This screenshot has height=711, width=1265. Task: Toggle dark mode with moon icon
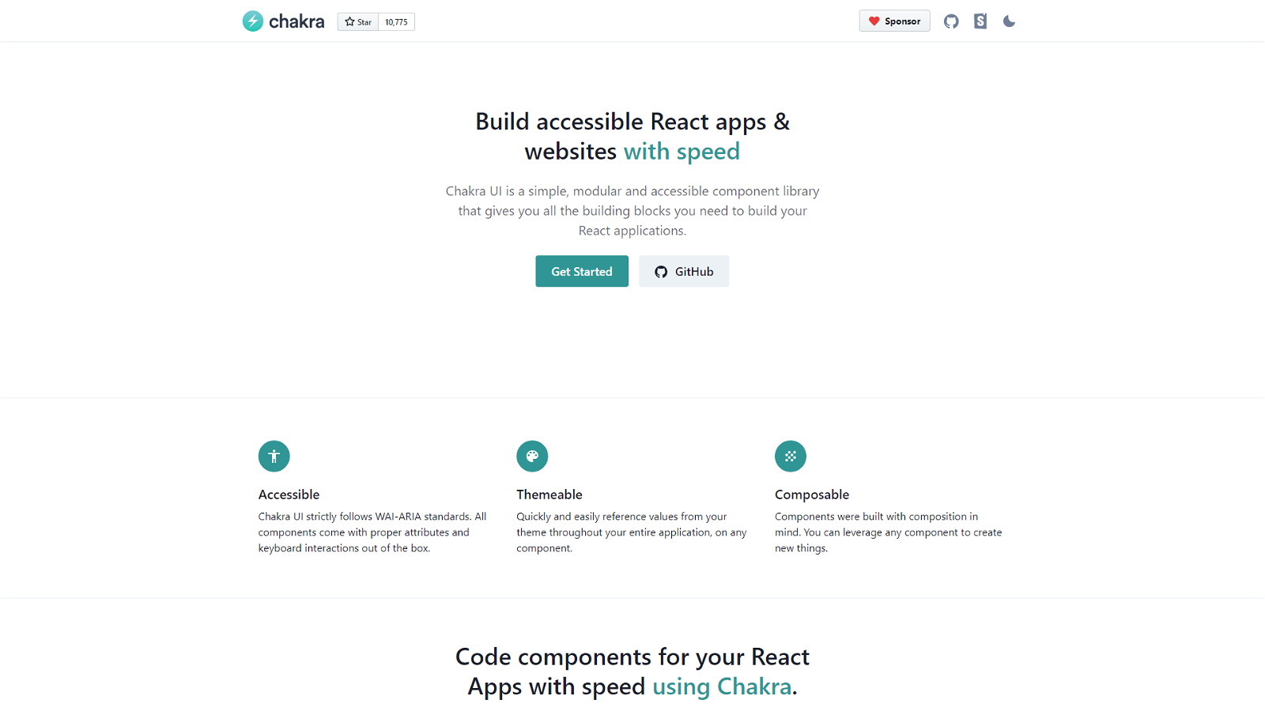coord(1009,21)
